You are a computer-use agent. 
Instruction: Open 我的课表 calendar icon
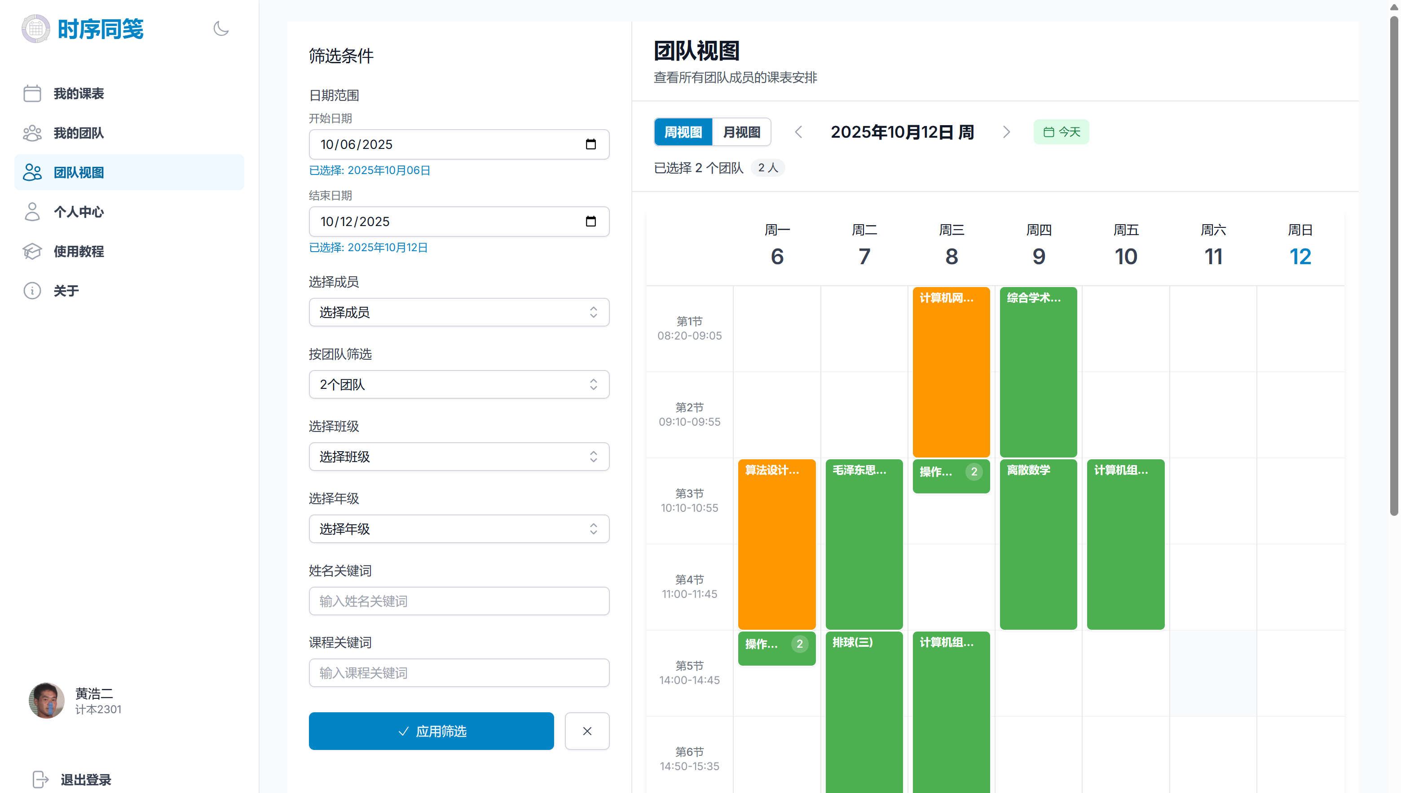[32, 93]
